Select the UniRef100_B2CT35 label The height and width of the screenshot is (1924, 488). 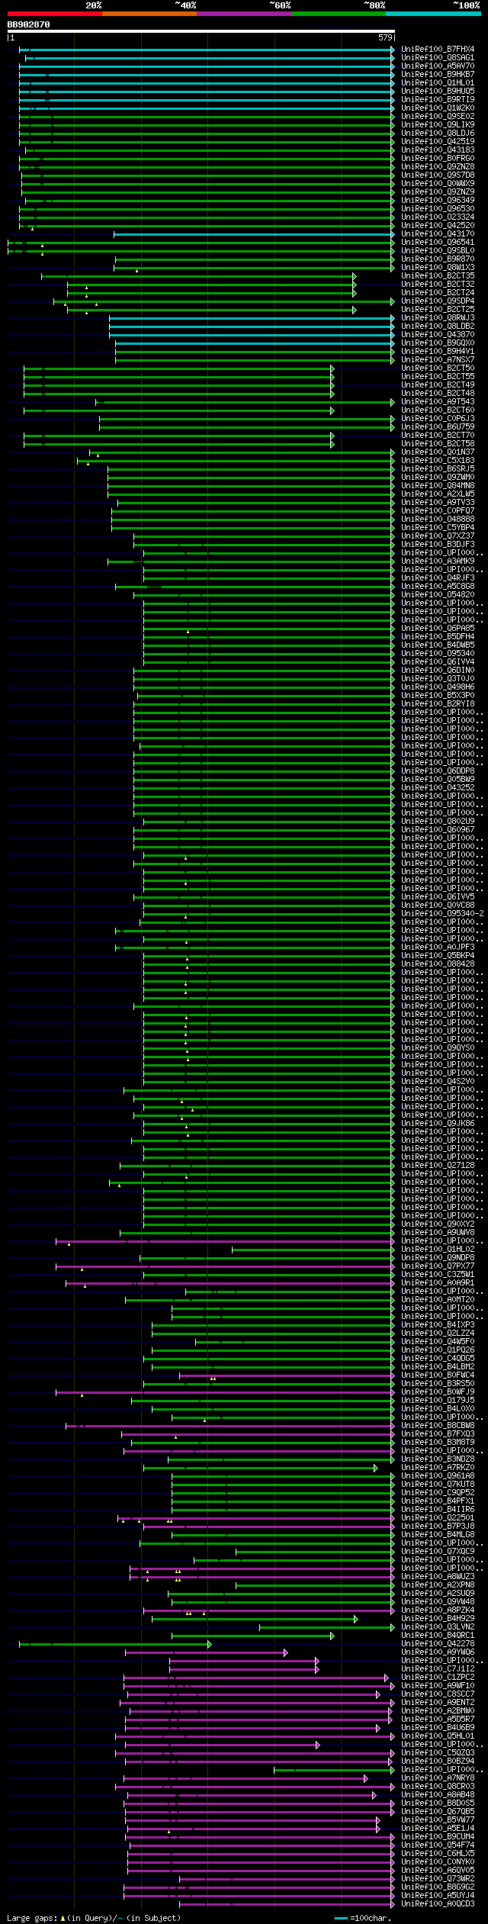[438, 276]
